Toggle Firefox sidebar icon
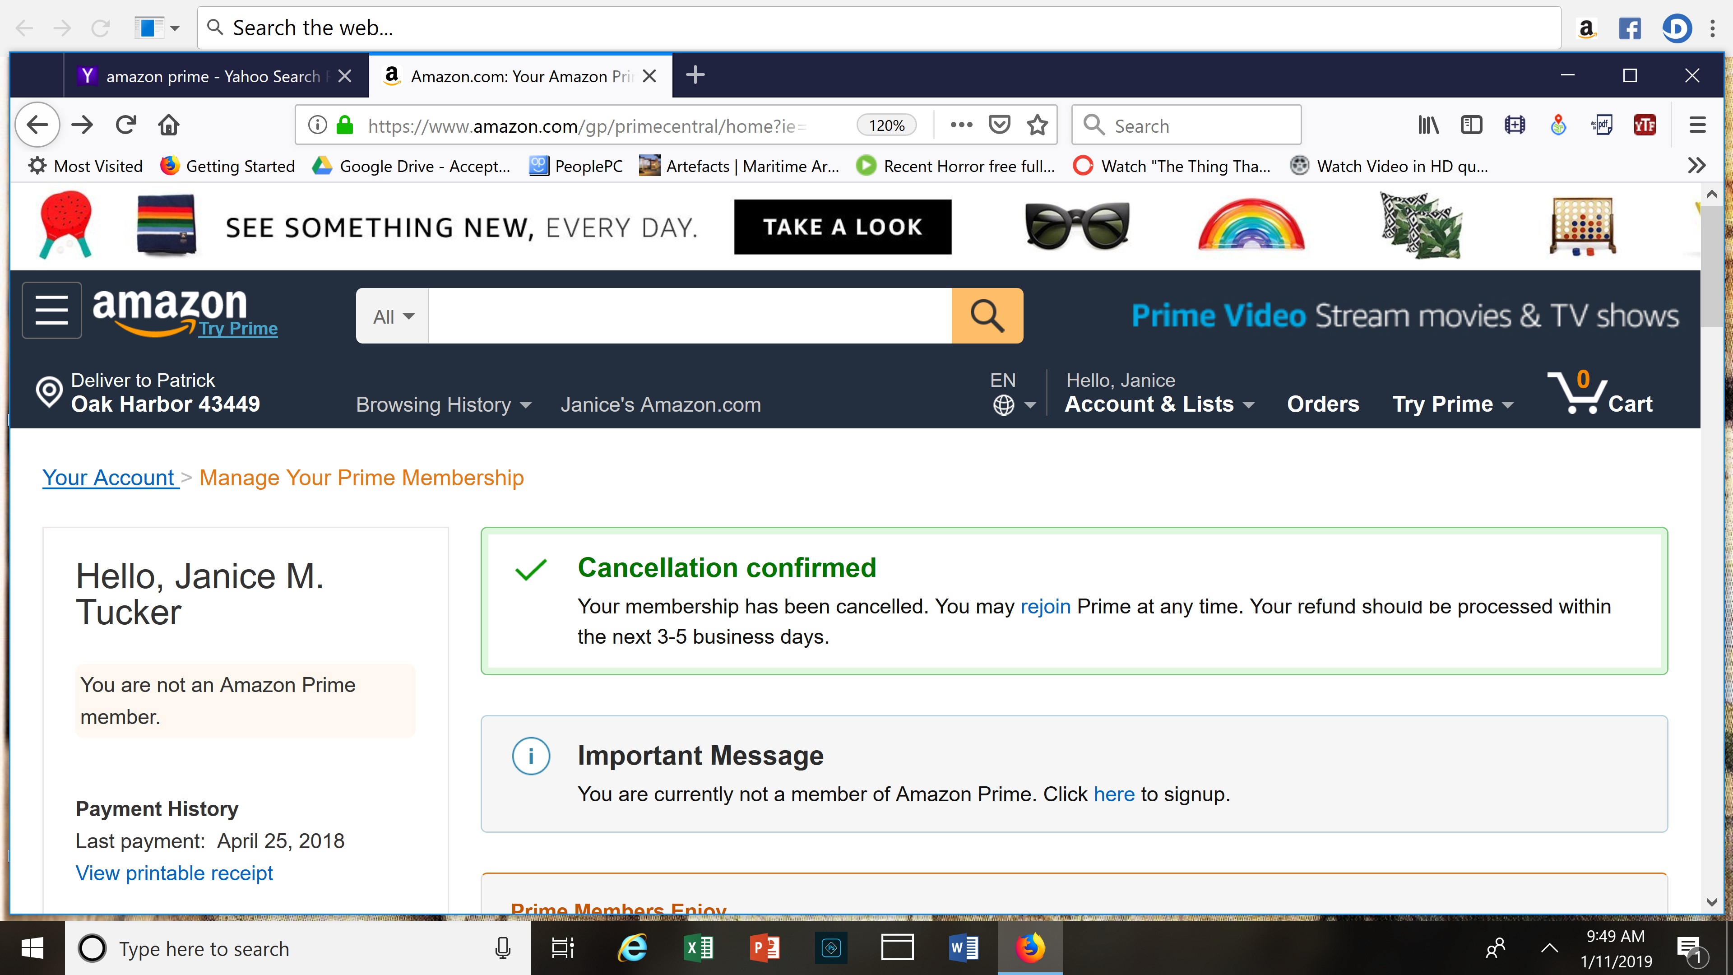Viewport: 1733px width, 975px height. [x=1471, y=125]
